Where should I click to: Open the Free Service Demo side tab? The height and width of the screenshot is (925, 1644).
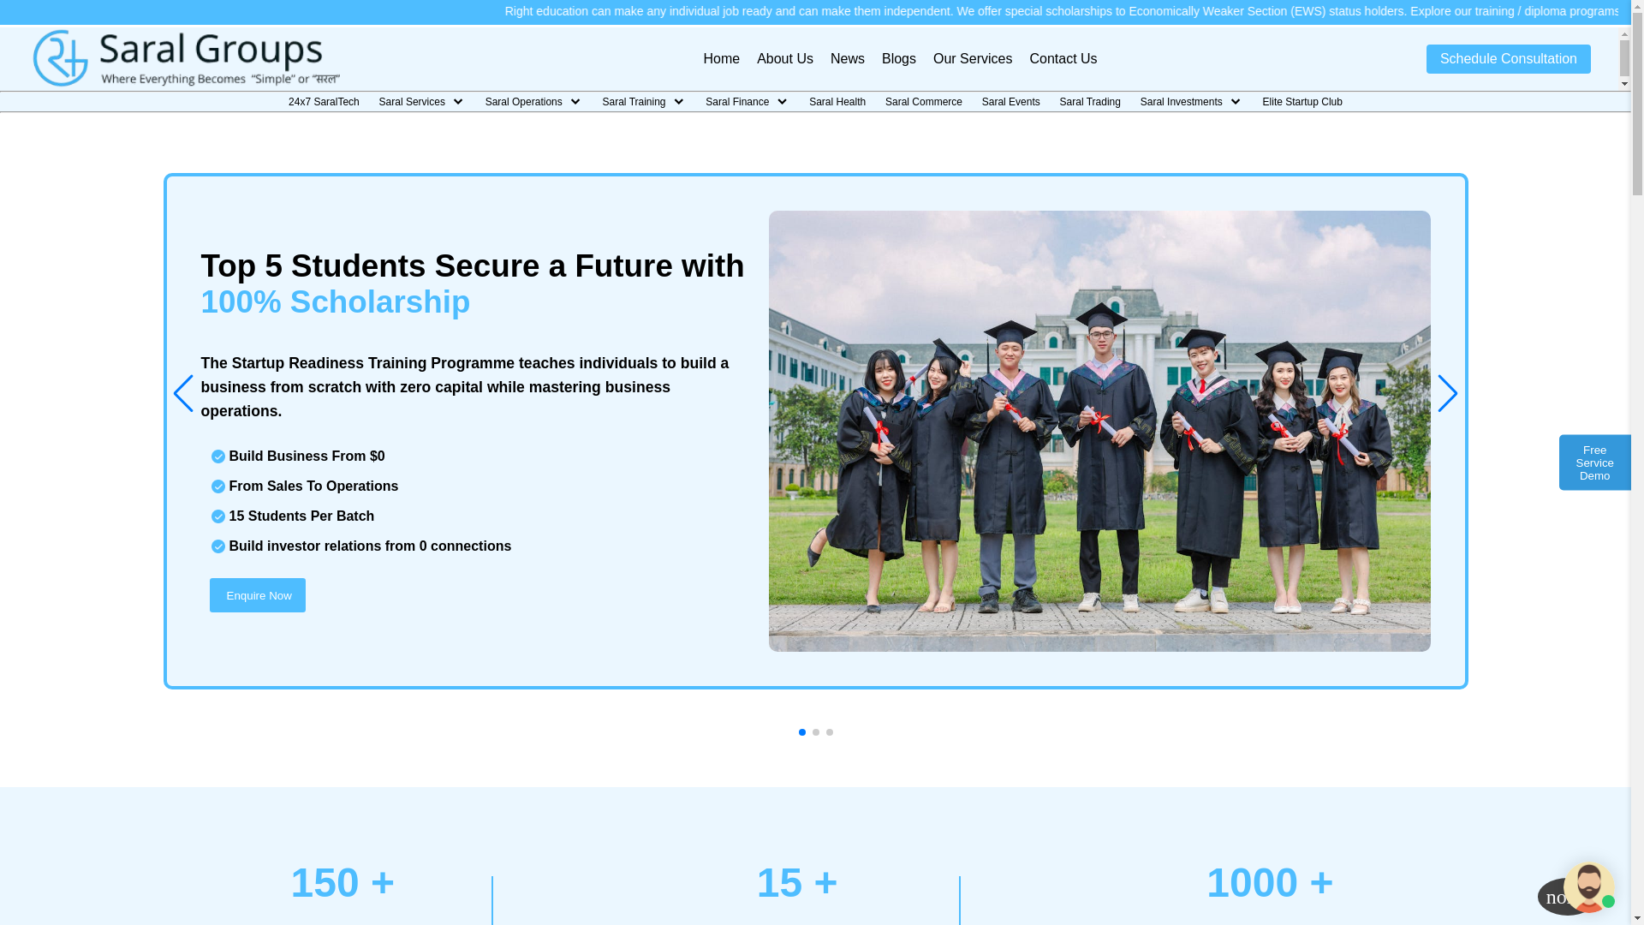1594,462
